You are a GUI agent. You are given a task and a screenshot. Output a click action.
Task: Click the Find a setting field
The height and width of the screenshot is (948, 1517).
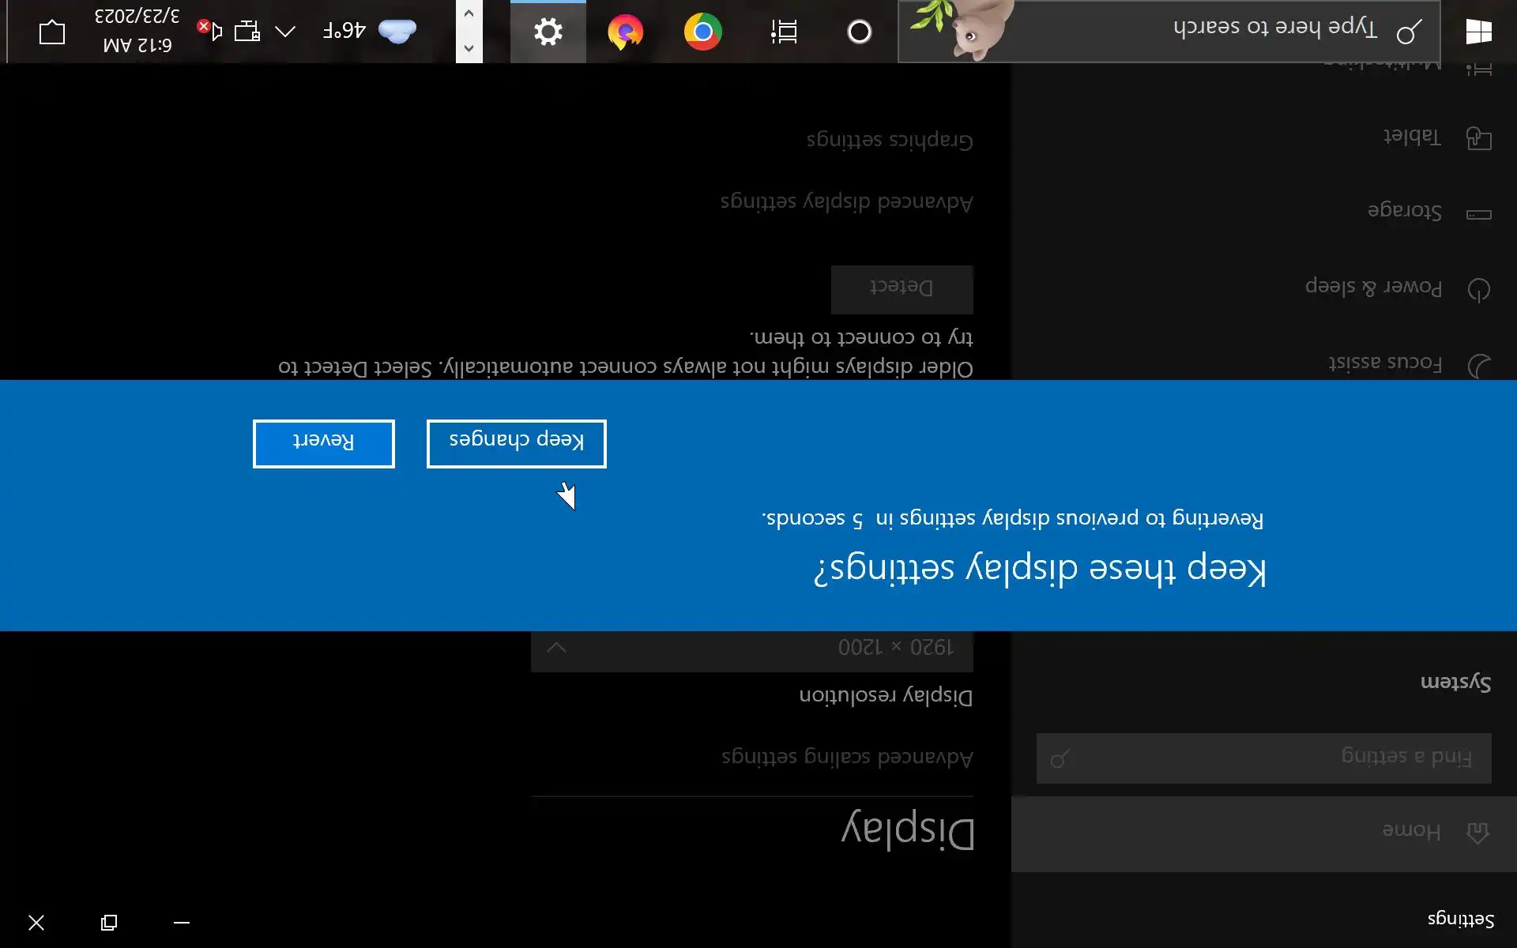tap(1263, 758)
